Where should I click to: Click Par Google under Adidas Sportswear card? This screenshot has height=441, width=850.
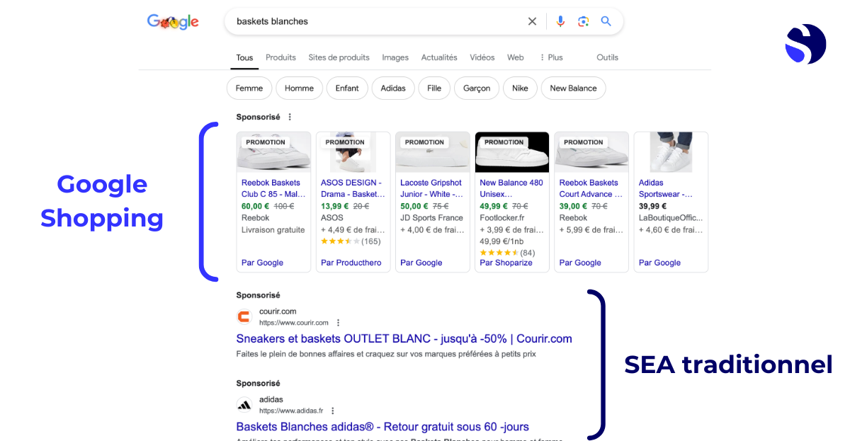tap(659, 263)
